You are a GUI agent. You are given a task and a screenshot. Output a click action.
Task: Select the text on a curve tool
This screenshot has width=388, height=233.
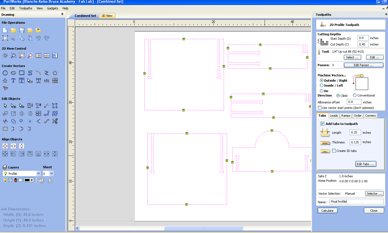pos(47,81)
